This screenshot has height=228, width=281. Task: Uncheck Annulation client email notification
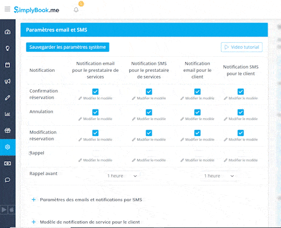coord(197,112)
